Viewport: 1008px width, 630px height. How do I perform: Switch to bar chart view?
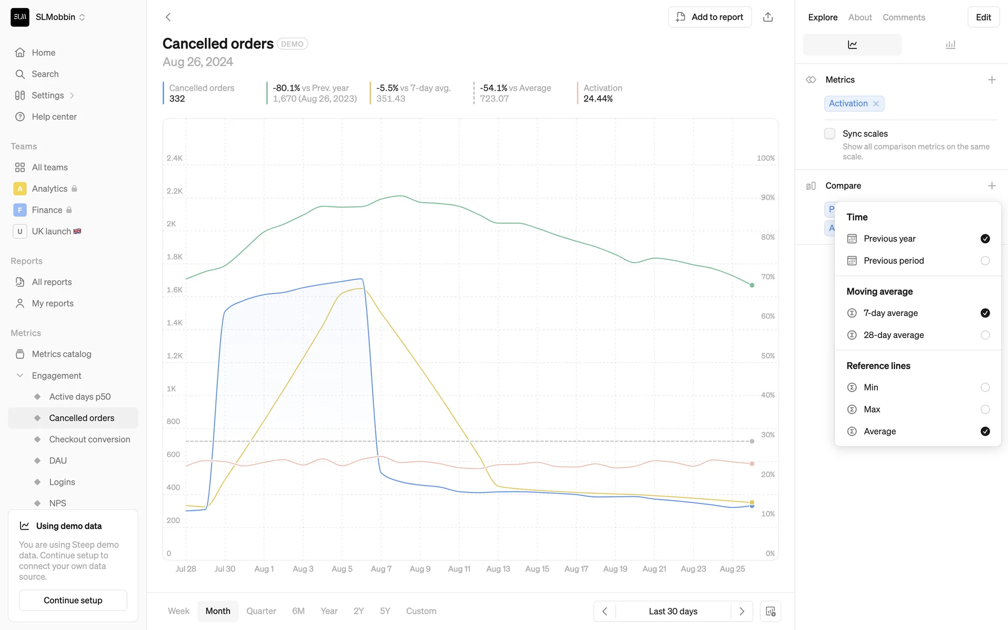950,45
